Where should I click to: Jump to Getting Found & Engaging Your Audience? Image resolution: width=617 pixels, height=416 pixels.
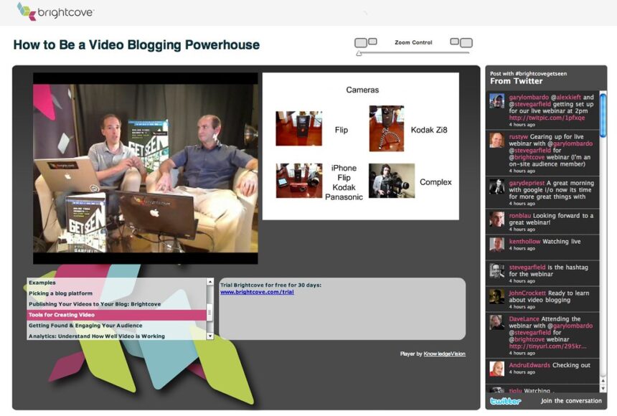116,326
